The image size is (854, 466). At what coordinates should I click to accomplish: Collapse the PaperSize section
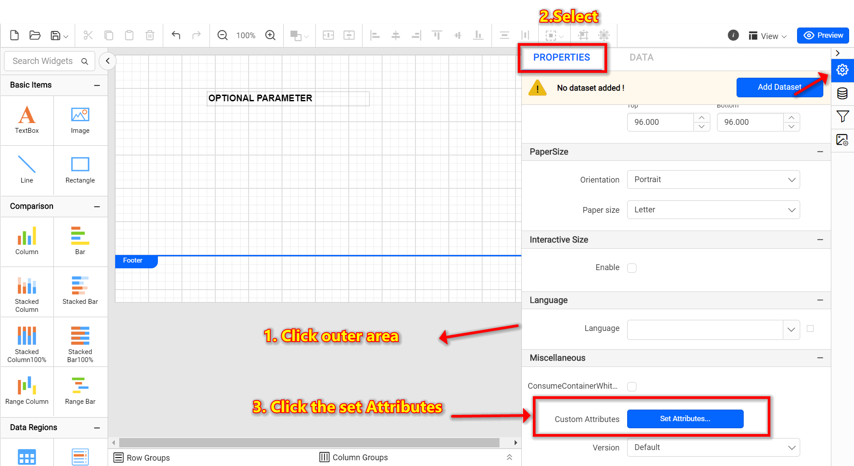click(820, 152)
